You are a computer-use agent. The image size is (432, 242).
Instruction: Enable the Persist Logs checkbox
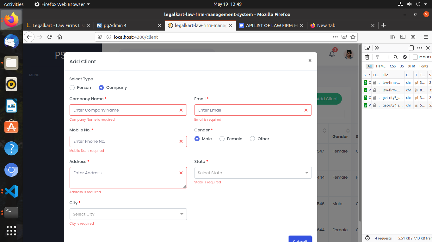click(x=415, y=57)
